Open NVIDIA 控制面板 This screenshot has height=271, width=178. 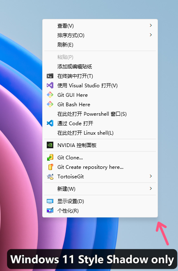100,145
